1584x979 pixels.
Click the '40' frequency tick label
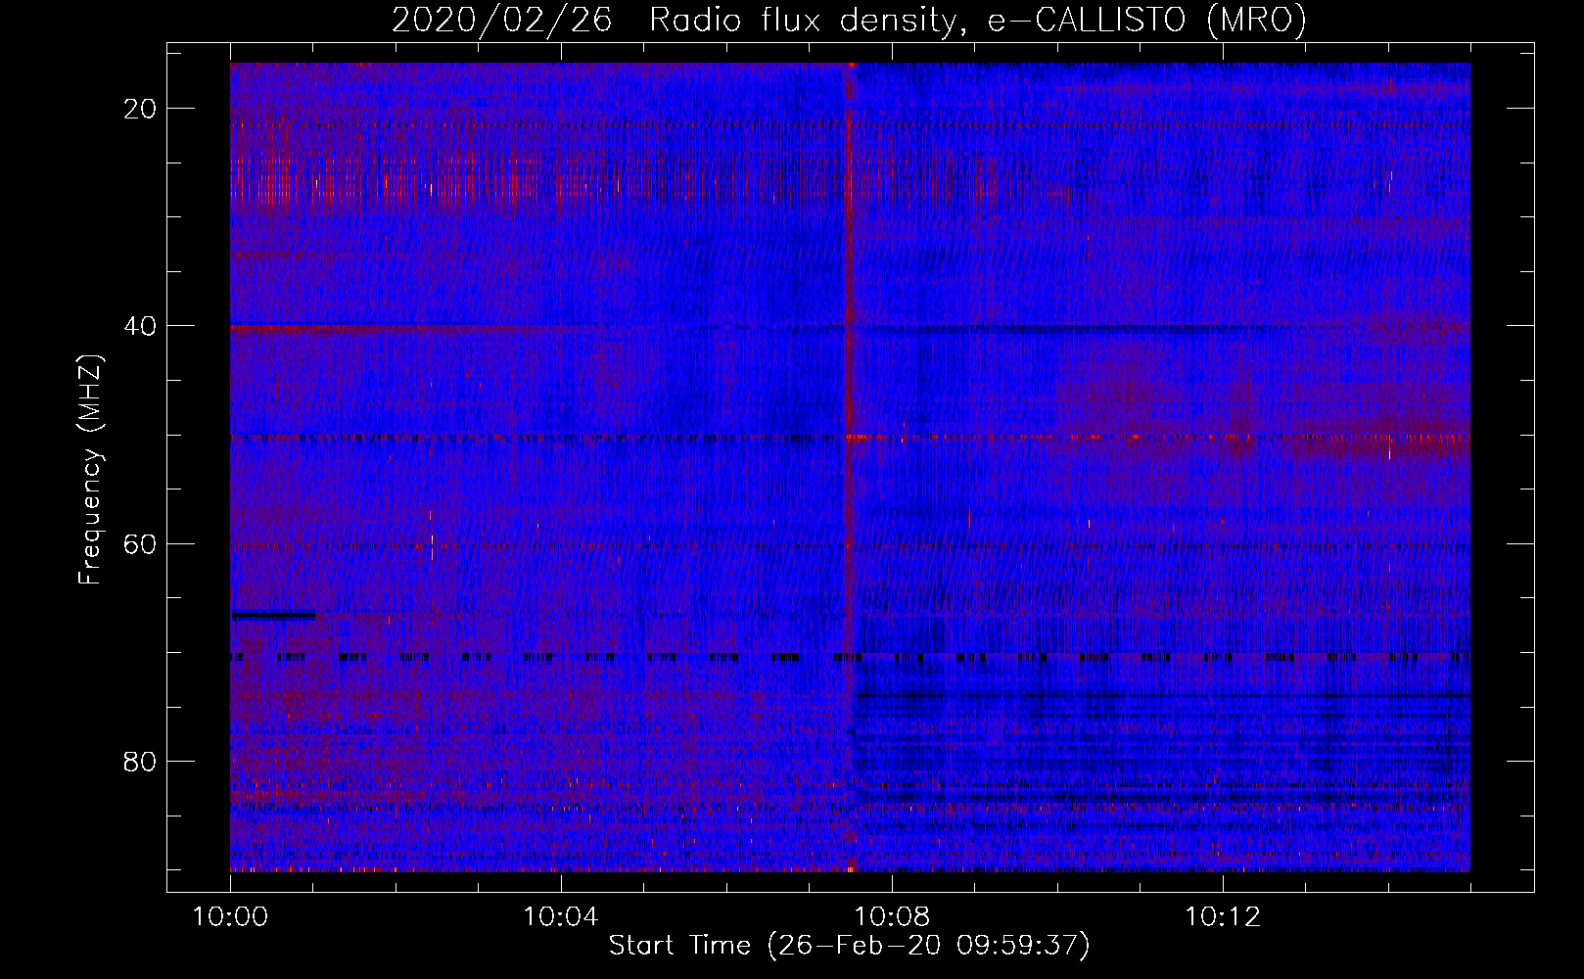140,326
